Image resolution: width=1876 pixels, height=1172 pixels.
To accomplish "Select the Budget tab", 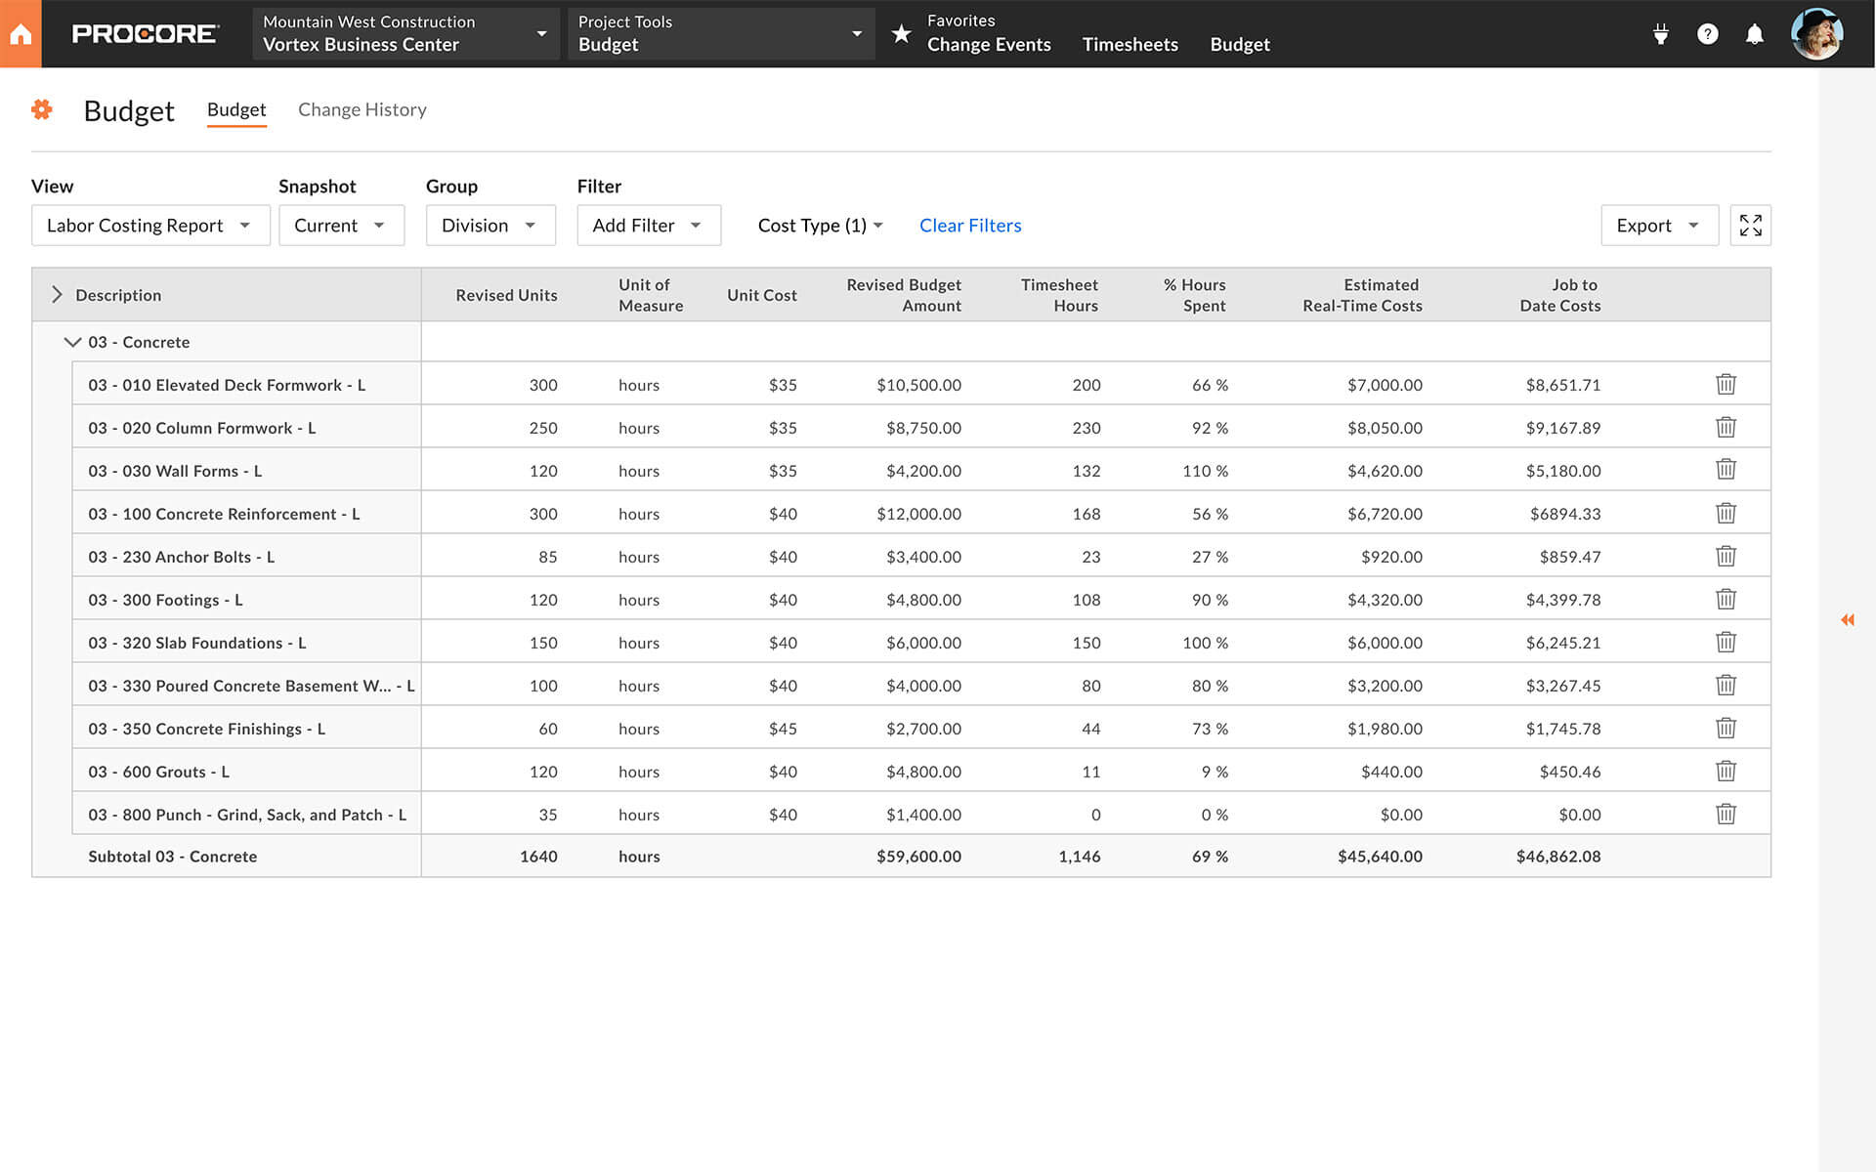I will click(236, 110).
